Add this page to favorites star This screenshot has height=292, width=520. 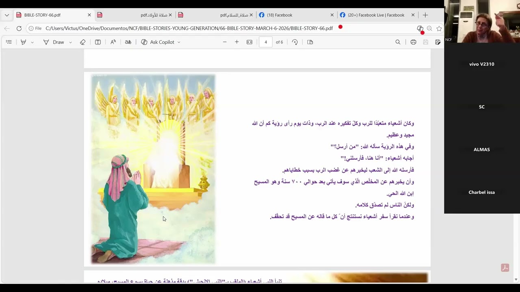(x=439, y=28)
